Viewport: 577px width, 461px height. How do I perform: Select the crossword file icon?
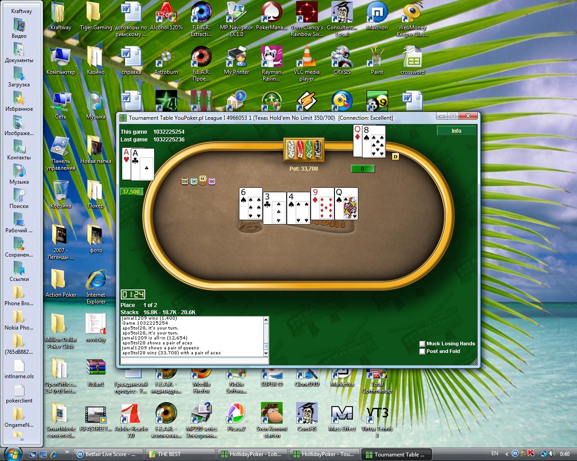tap(412, 61)
